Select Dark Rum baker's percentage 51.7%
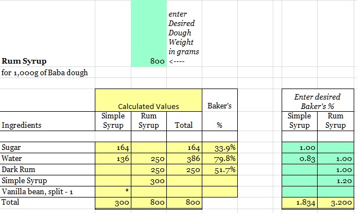Image resolution: width=357 pixels, height=213 pixels. click(220, 170)
